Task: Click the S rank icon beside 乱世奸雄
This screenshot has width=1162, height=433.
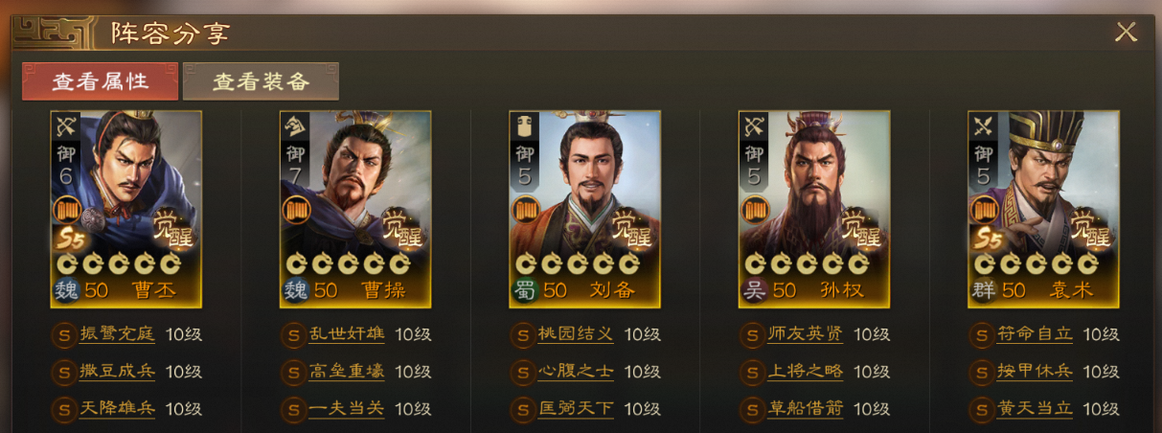Action: tap(293, 335)
